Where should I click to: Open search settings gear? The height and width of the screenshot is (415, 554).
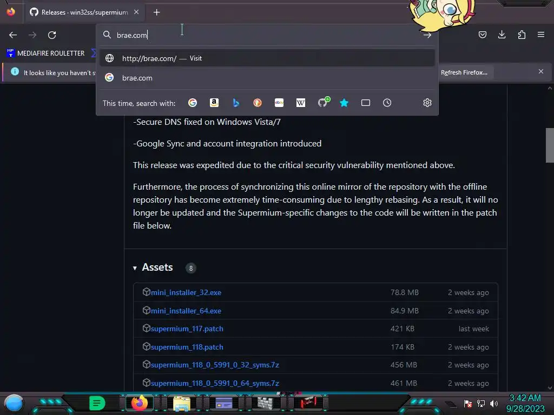pos(427,103)
